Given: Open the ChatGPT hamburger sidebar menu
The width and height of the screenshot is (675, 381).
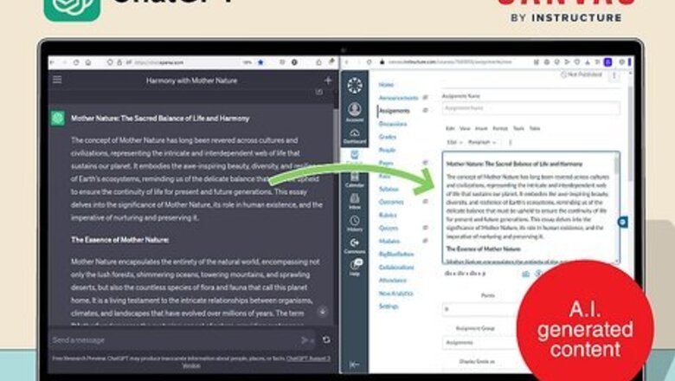Looking at the screenshot, I should (x=57, y=80).
